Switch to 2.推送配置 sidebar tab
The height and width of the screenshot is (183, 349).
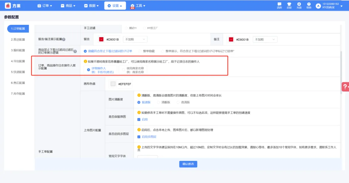[x=18, y=39]
